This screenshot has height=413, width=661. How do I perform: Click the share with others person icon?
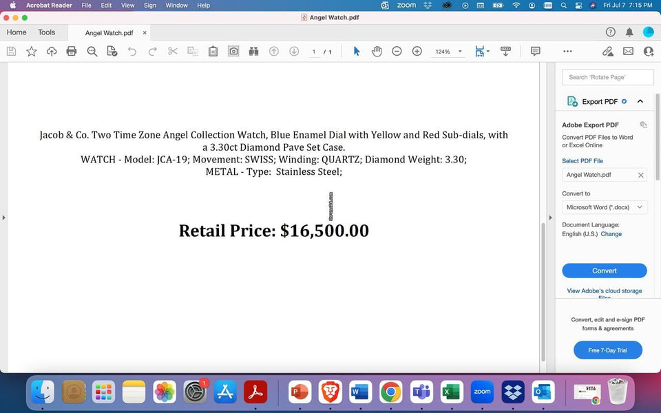649,52
